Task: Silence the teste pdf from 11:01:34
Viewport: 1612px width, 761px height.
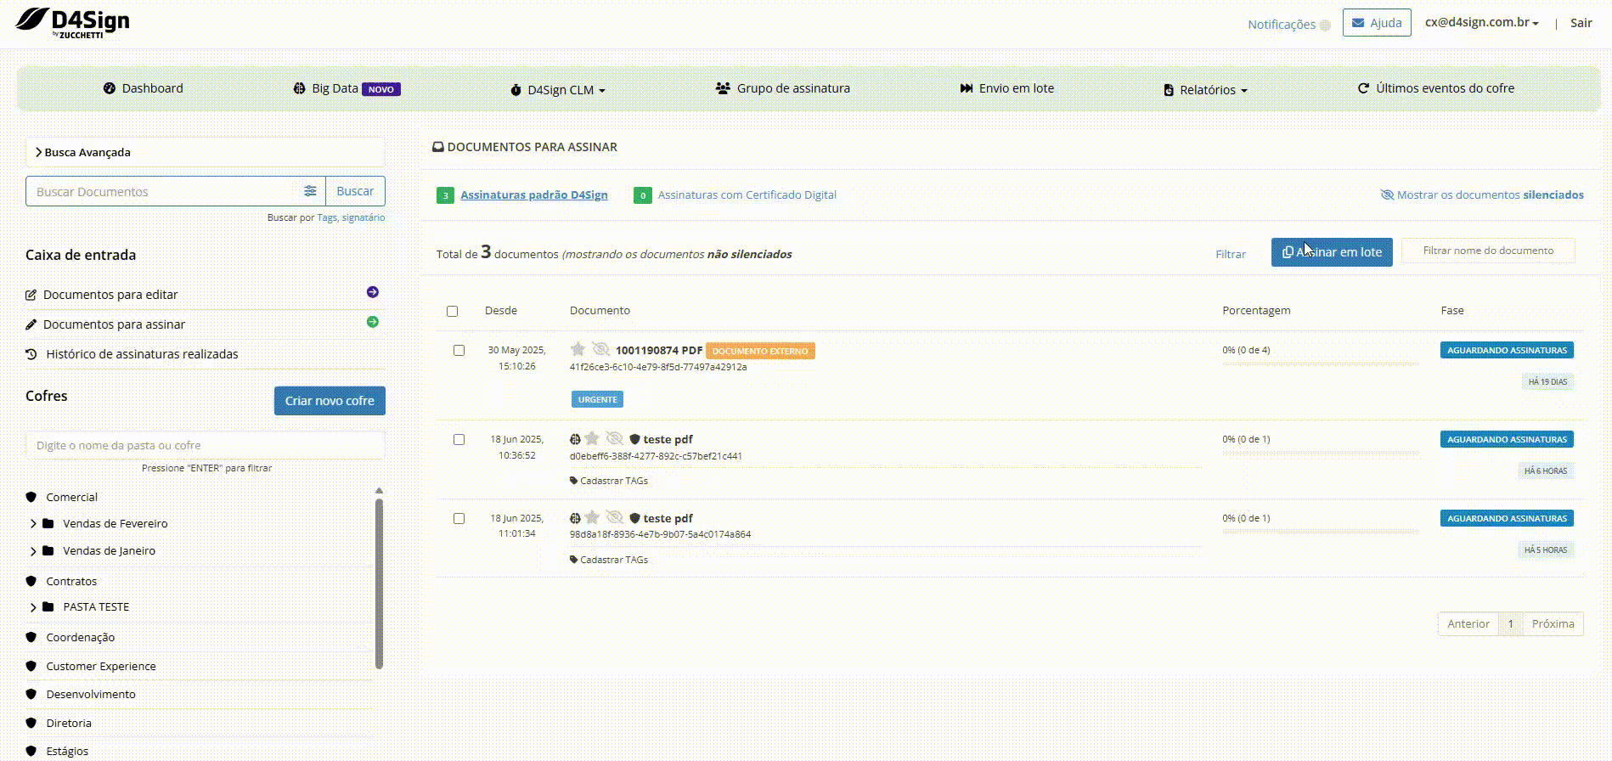Action: (614, 517)
